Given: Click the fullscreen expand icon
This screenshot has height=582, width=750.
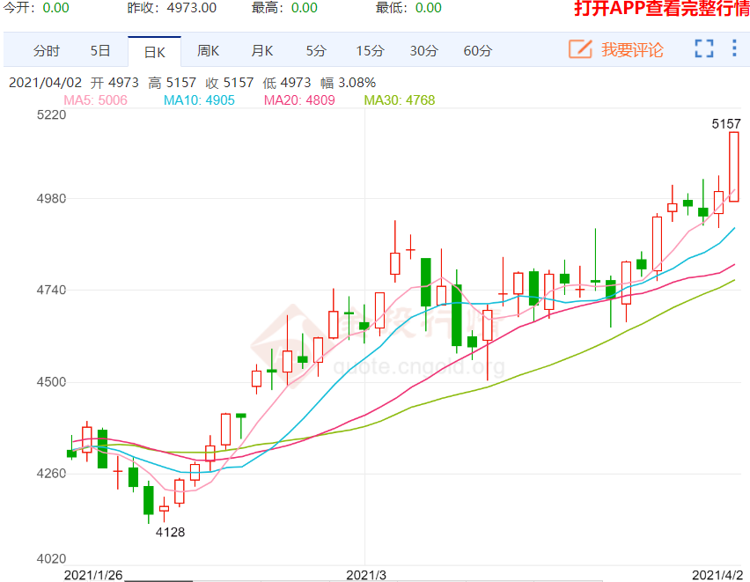Looking at the screenshot, I should (703, 49).
